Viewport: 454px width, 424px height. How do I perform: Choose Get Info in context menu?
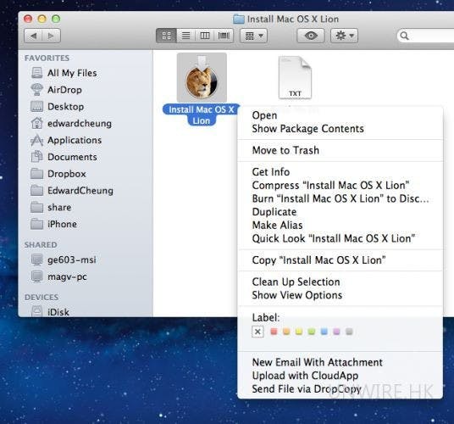coord(340,172)
